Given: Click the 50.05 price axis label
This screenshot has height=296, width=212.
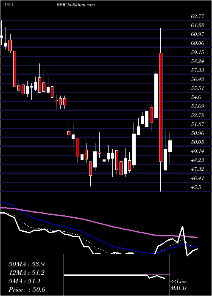Looking at the screenshot, I should 198,142.
